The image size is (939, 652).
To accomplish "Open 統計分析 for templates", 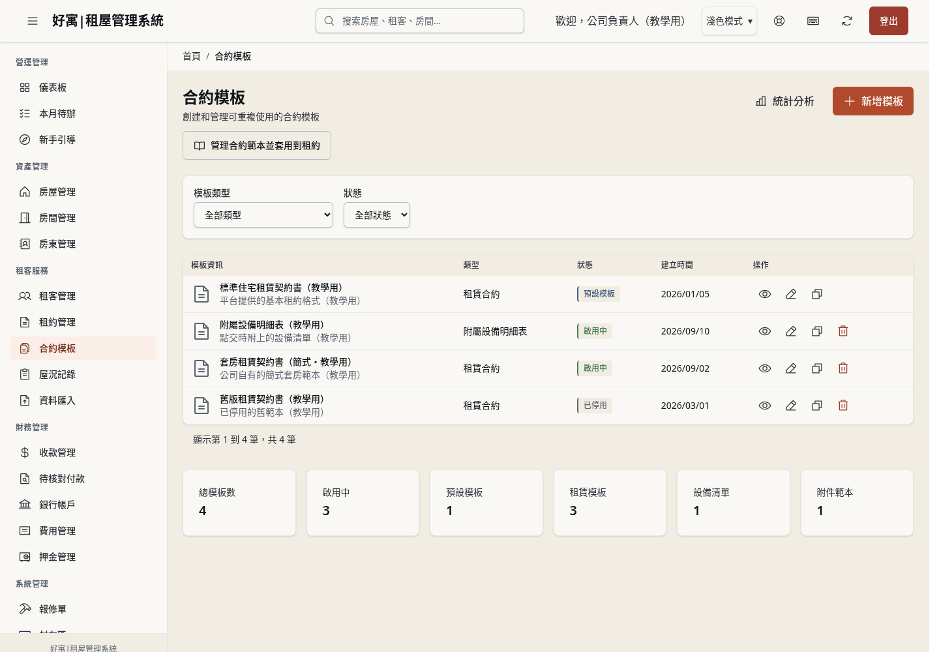I will [x=785, y=101].
